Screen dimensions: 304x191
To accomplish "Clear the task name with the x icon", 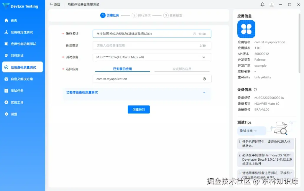I will click(194, 34).
